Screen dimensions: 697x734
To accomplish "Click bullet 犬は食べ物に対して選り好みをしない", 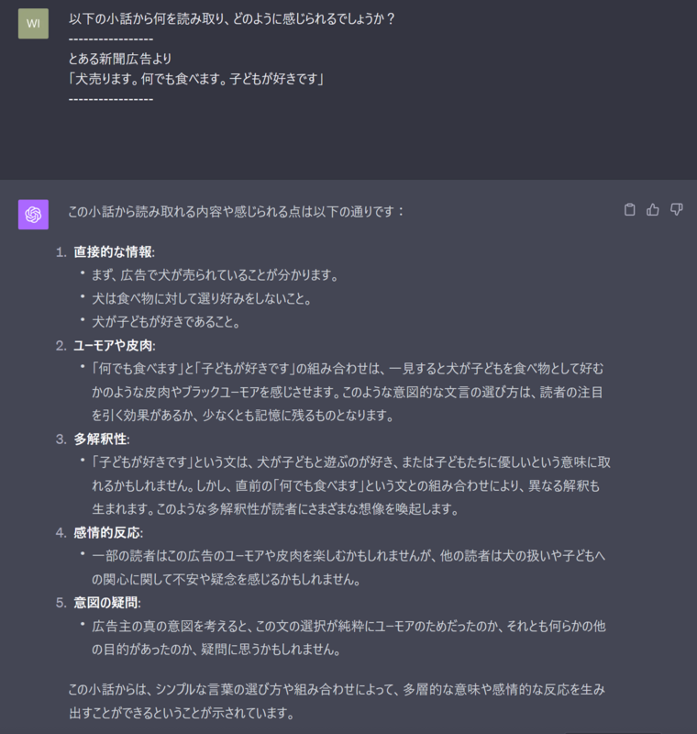I will click(x=202, y=299).
